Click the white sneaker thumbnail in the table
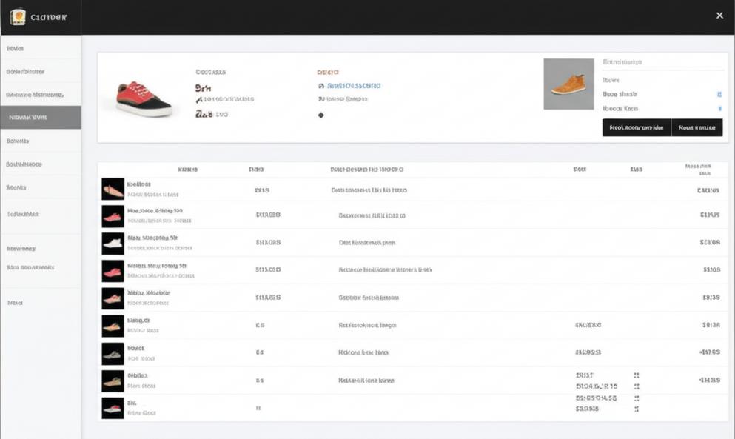Image resolution: width=735 pixels, height=439 pixels. 113,244
